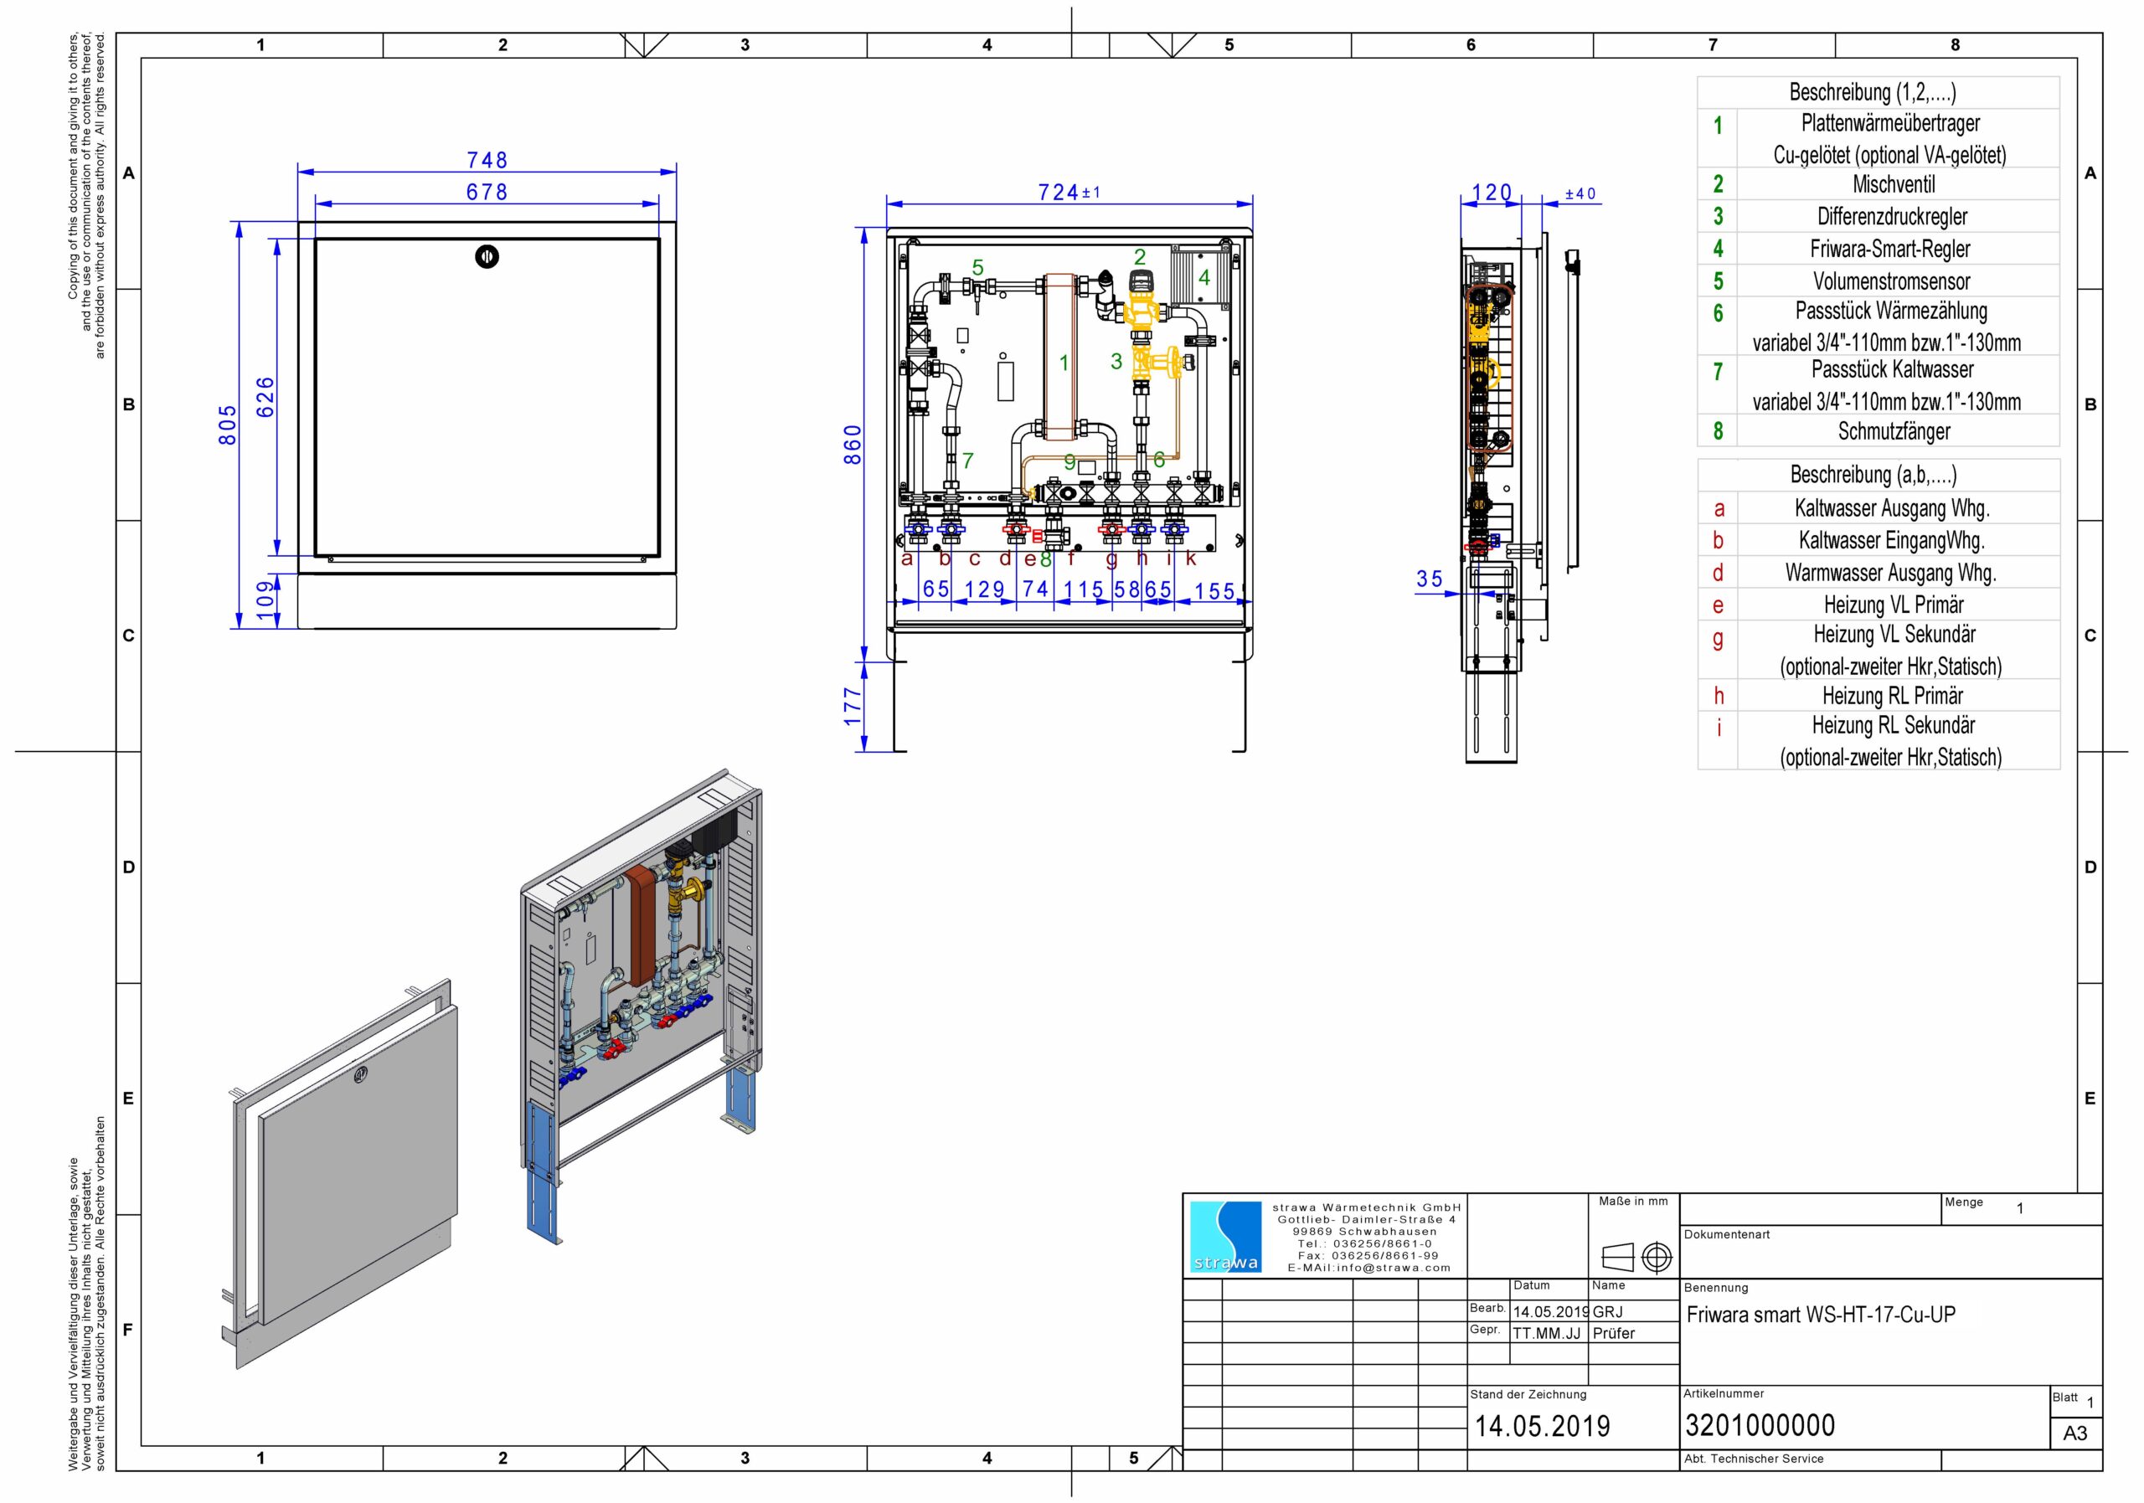The width and height of the screenshot is (2144, 1503).
Task: Click the article number 3201000000
Action: 1760,1425
